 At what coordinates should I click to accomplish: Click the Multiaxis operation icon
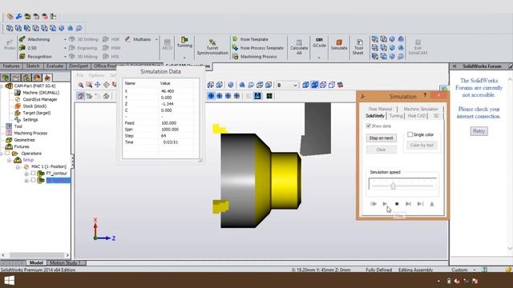(138, 39)
